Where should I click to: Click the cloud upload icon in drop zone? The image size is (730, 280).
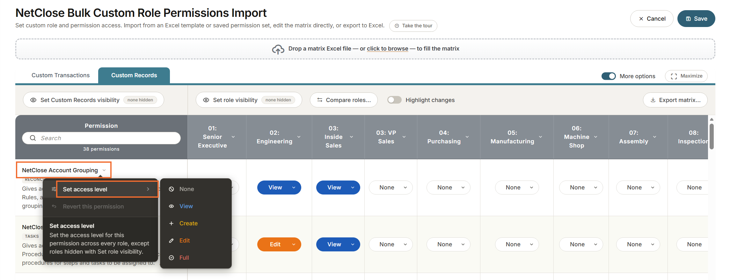click(x=278, y=49)
